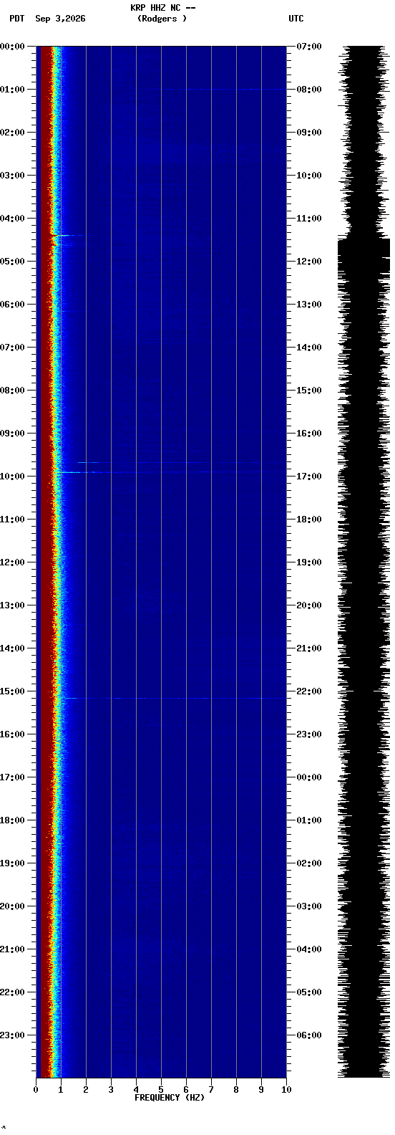This screenshot has width=395, height=1135.
Task: Click the 'FREQUENCY (HZ)' axis label
Action: coord(170,1098)
